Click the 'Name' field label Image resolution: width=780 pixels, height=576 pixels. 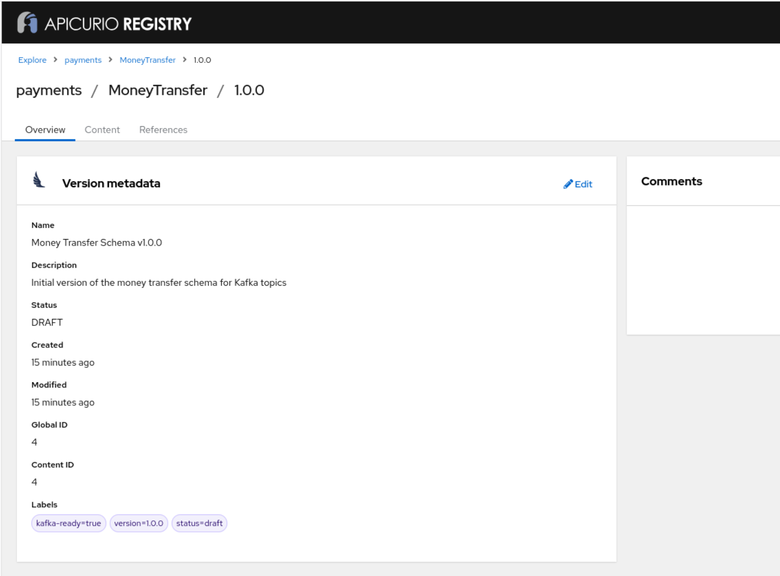43,225
